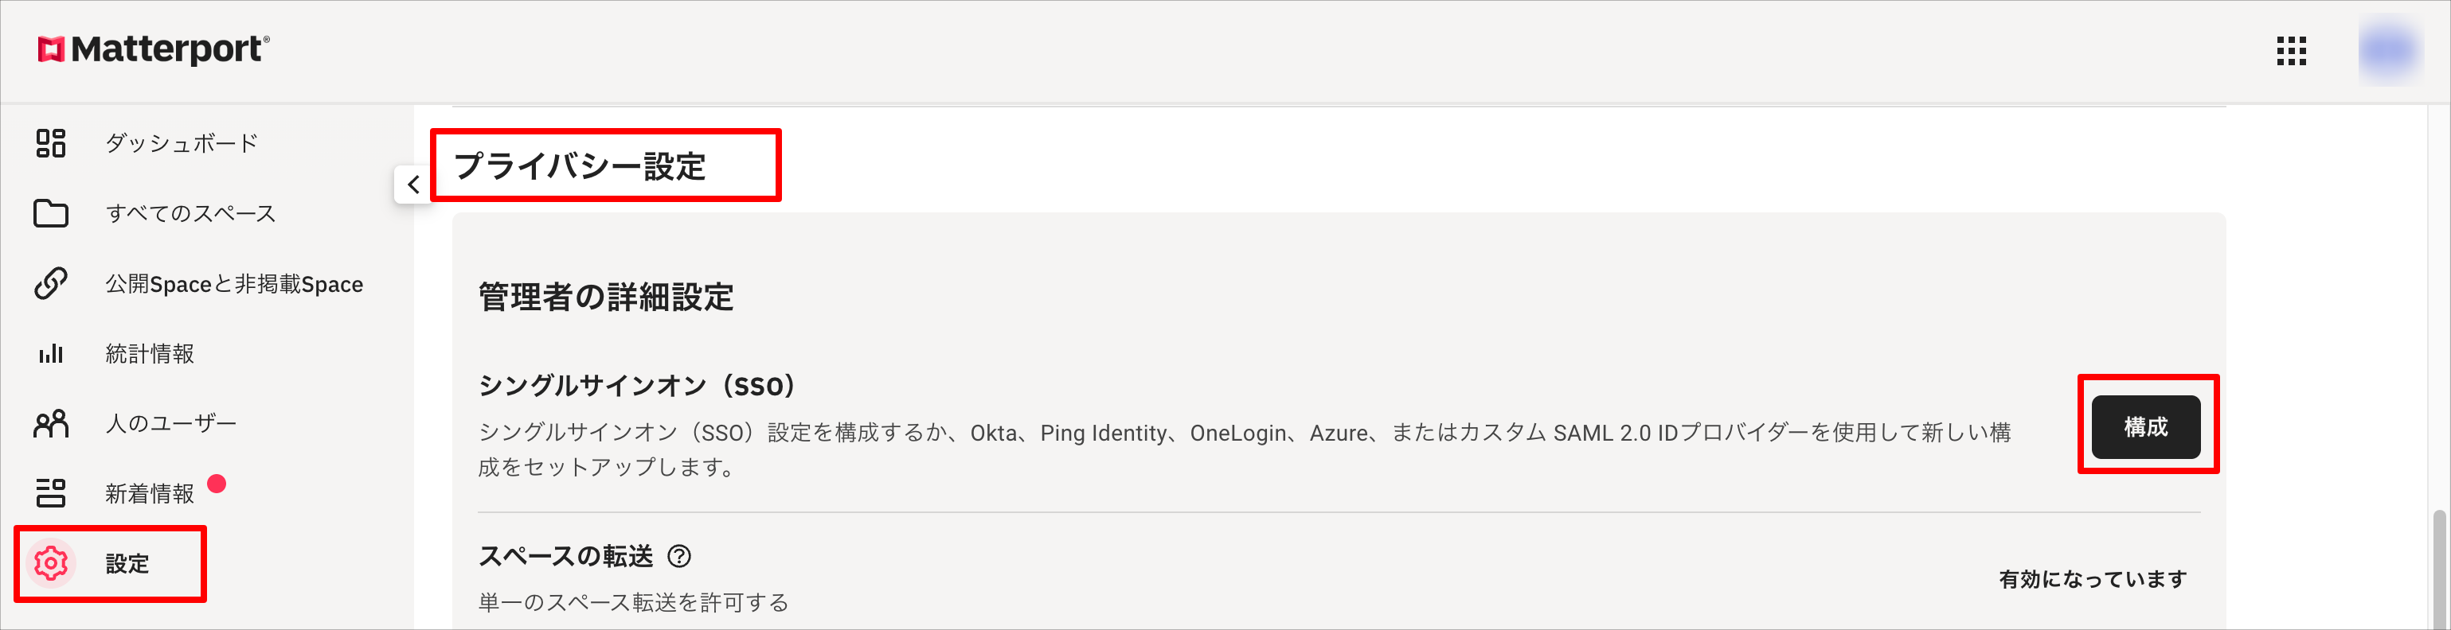The width and height of the screenshot is (2451, 630).
Task: Click the help icon beside スペースの転送
Action: (678, 557)
